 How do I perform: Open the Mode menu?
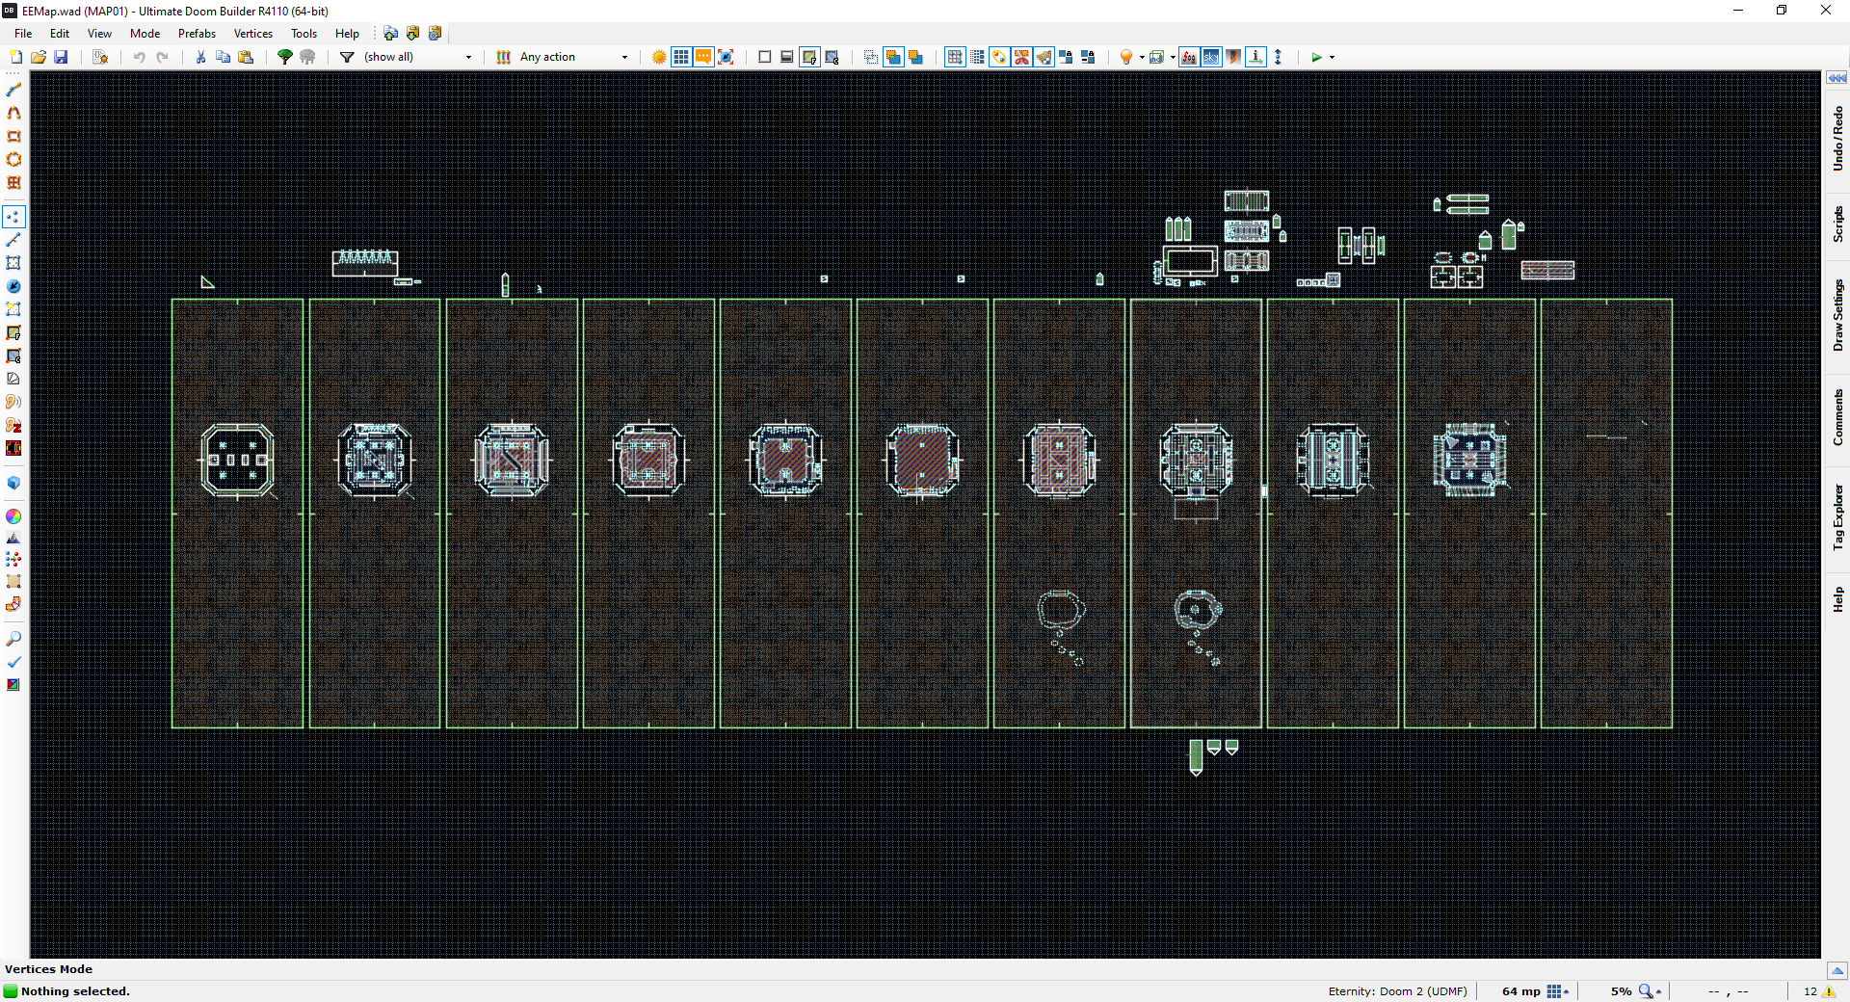tap(145, 34)
